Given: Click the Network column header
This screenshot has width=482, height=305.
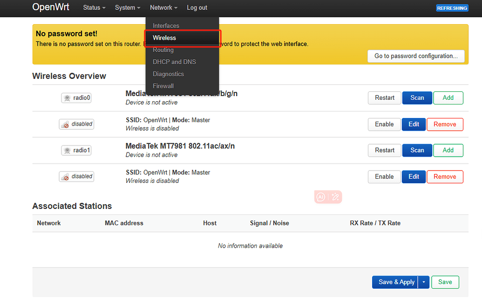Looking at the screenshot, I should click(x=49, y=223).
